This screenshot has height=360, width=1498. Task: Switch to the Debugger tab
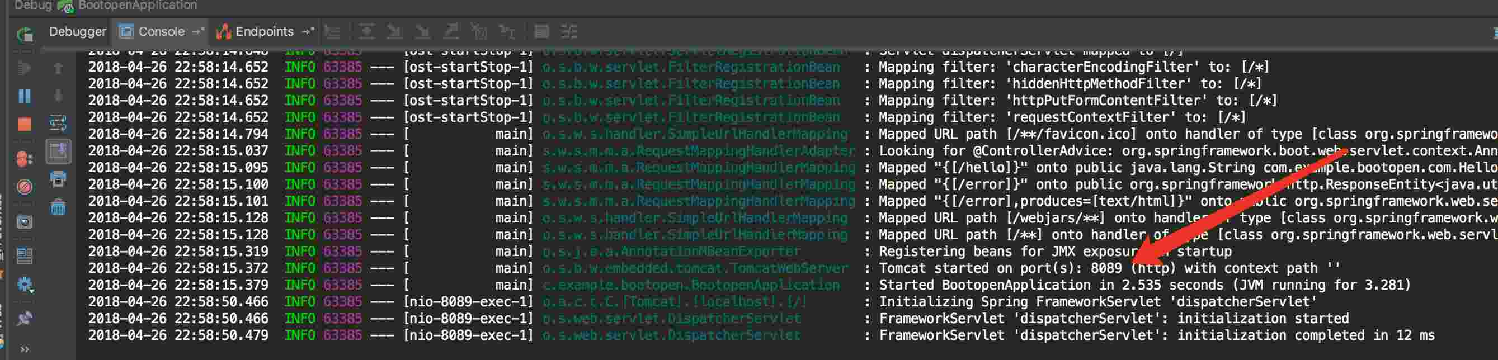tap(77, 31)
